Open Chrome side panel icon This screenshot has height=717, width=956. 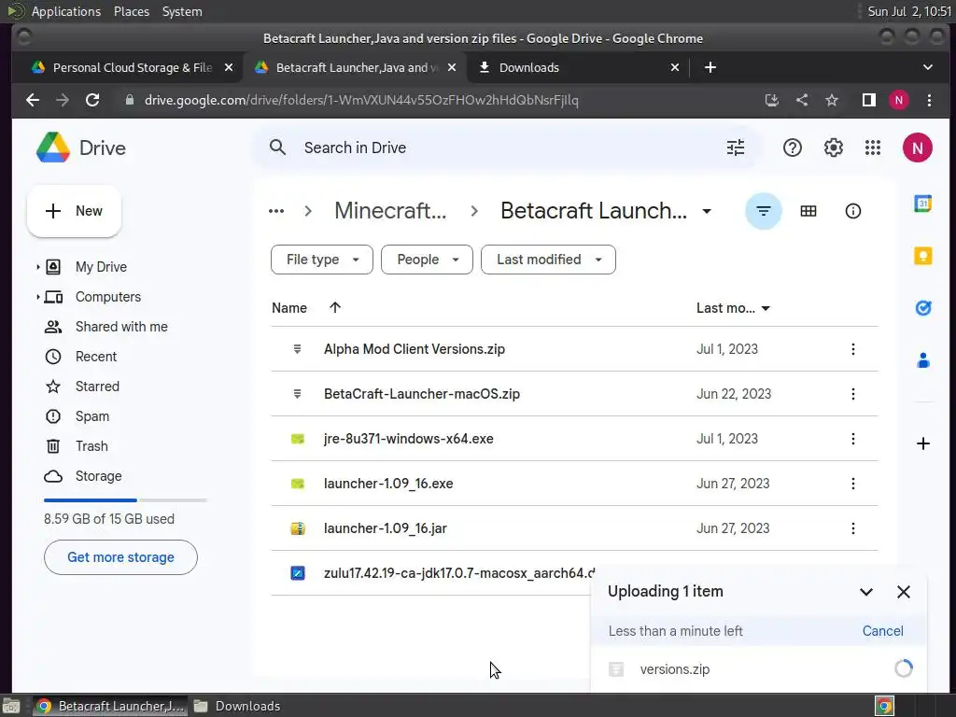point(869,100)
